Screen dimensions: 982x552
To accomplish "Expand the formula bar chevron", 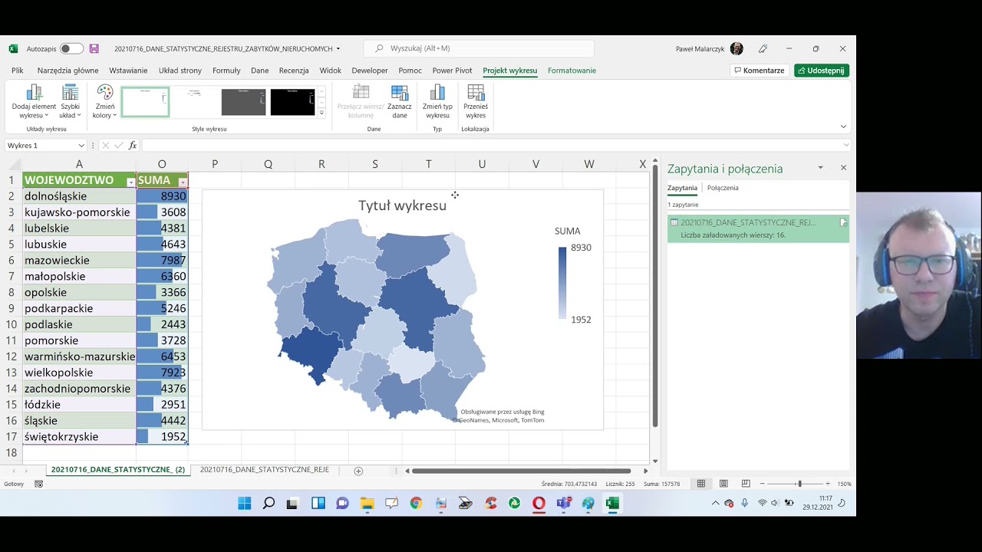I will 846,145.
